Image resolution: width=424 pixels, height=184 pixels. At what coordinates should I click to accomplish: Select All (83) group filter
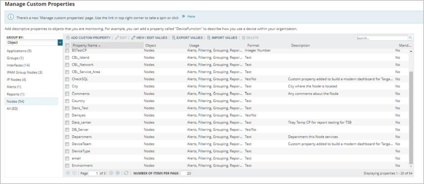tap(12, 109)
